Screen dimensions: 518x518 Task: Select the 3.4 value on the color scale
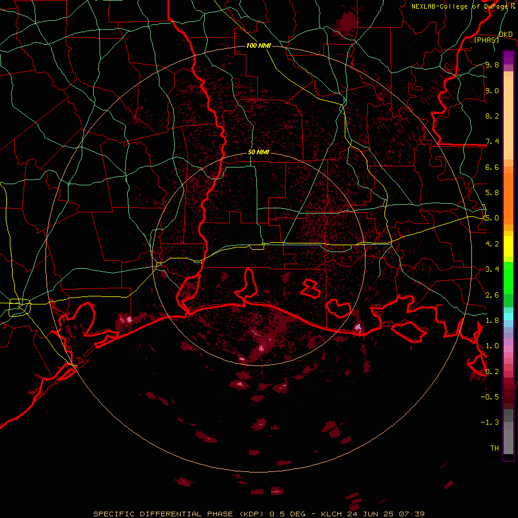coord(492,269)
